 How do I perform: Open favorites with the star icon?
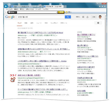coord(102,6)
